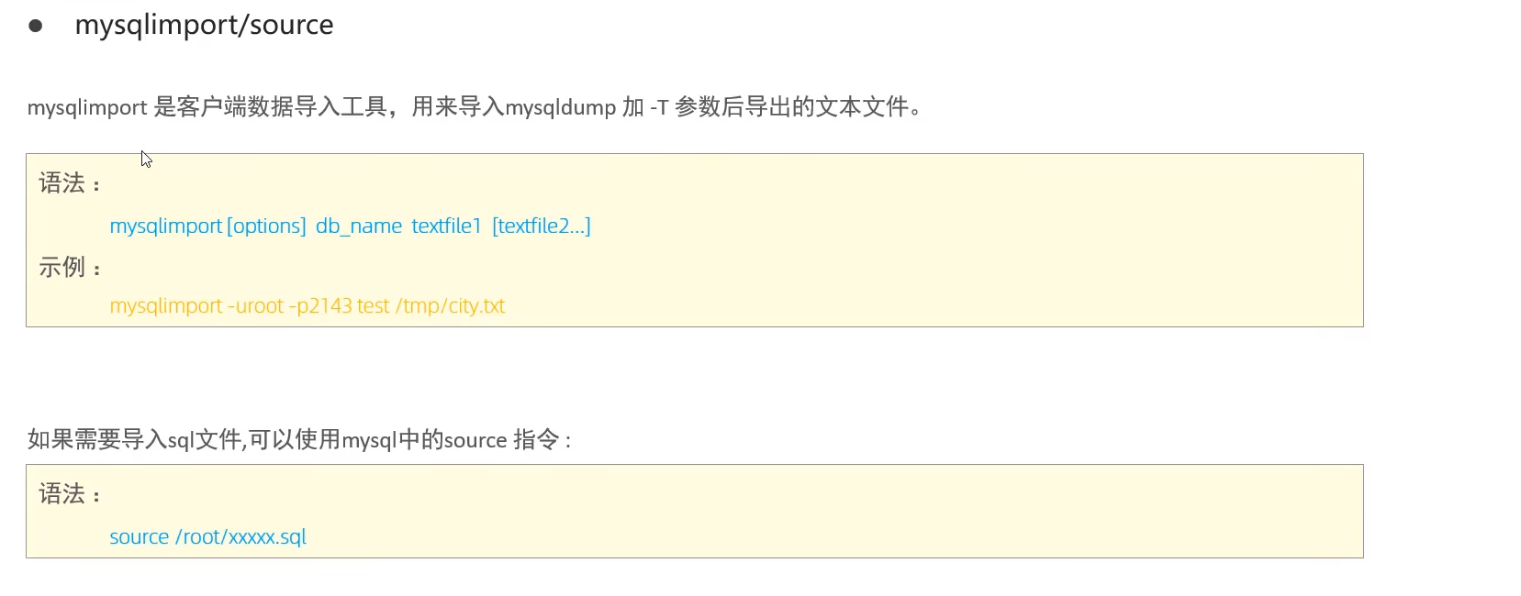Click the bullet point before mysqlimport/source
Image resolution: width=1521 pixels, height=596 pixels.
(36, 26)
